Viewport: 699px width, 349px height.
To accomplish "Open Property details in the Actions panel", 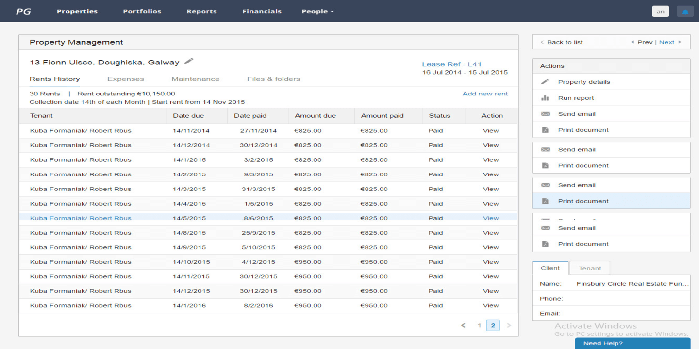I will (x=611, y=82).
